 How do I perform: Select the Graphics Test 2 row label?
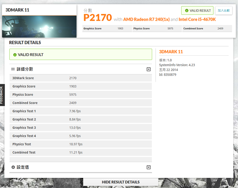(x=24, y=119)
